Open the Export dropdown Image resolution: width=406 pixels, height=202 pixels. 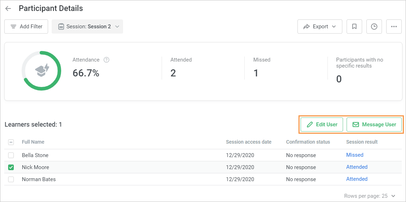tap(320, 27)
